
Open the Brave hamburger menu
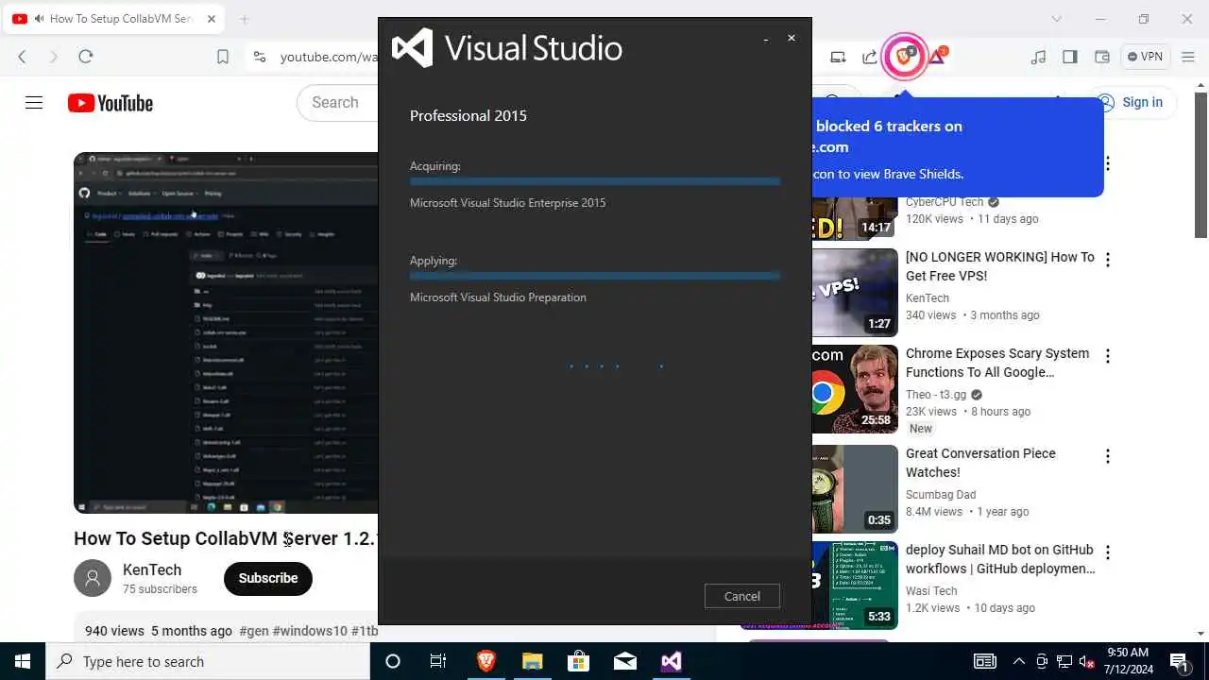1186,57
